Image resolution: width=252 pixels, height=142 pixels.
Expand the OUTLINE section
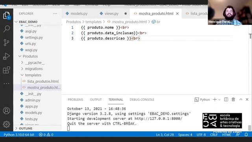pos(38,129)
